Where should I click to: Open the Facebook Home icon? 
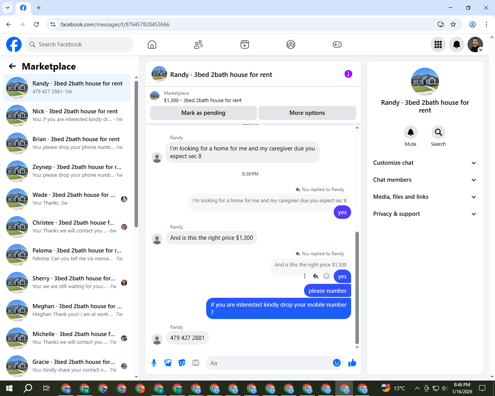[152, 44]
